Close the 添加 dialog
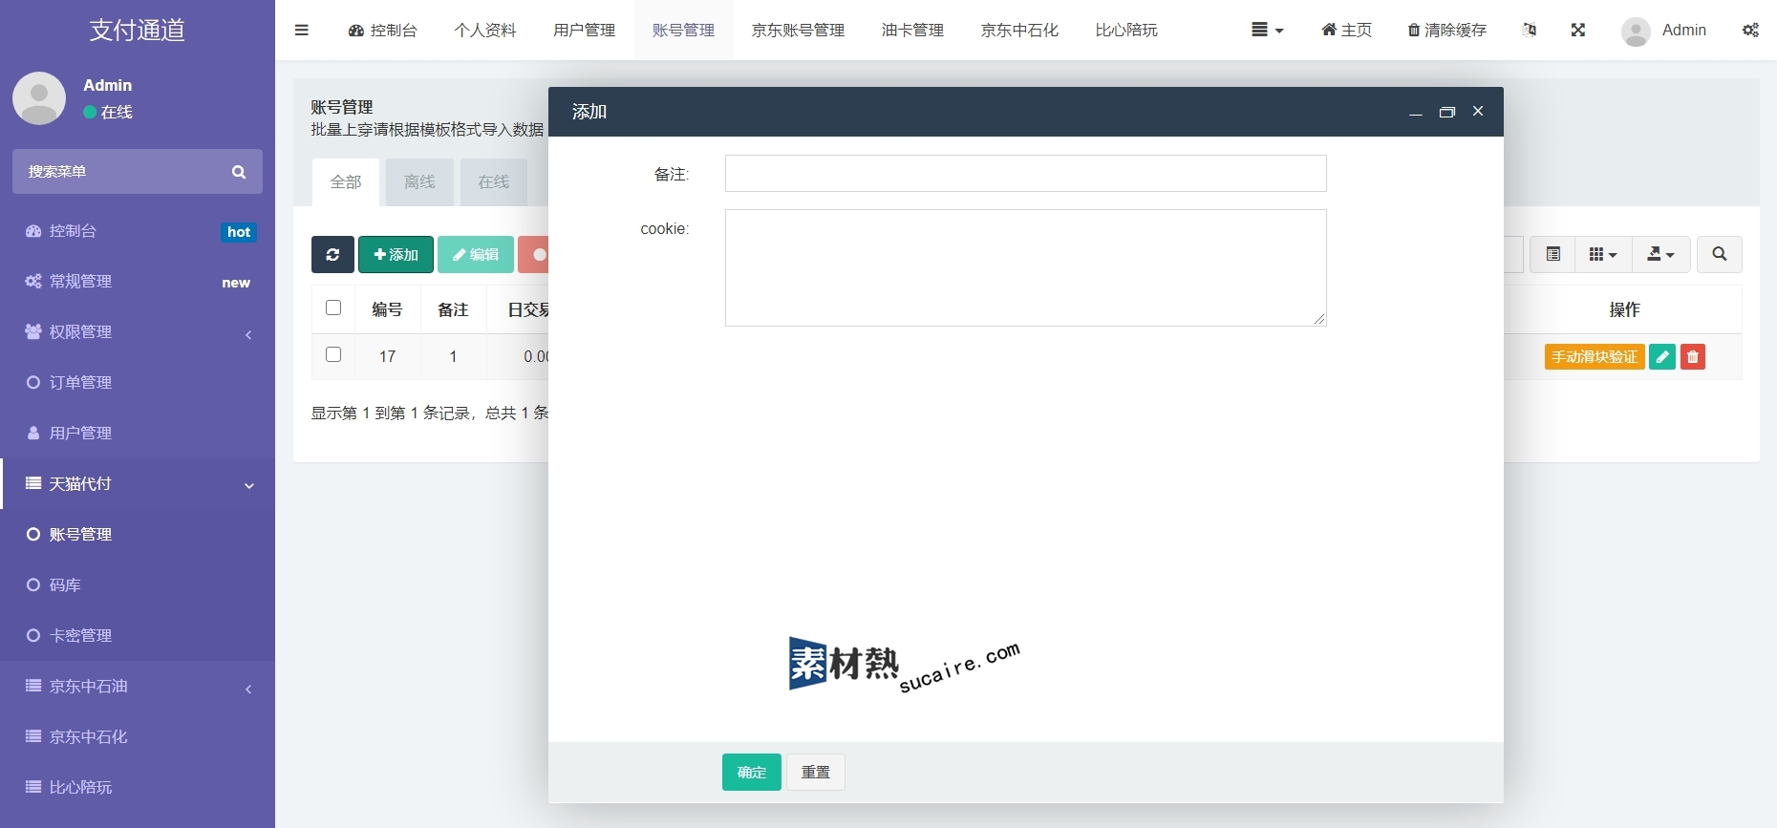1777x828 pixels. click(1478, 111)
